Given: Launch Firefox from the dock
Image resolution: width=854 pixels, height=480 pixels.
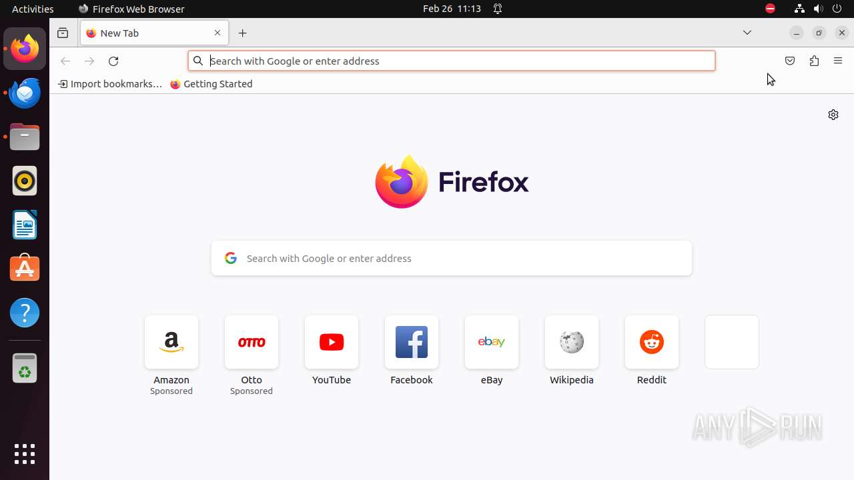Looking at the screenshot, I should pyautogui.click(x=25, y=49).
